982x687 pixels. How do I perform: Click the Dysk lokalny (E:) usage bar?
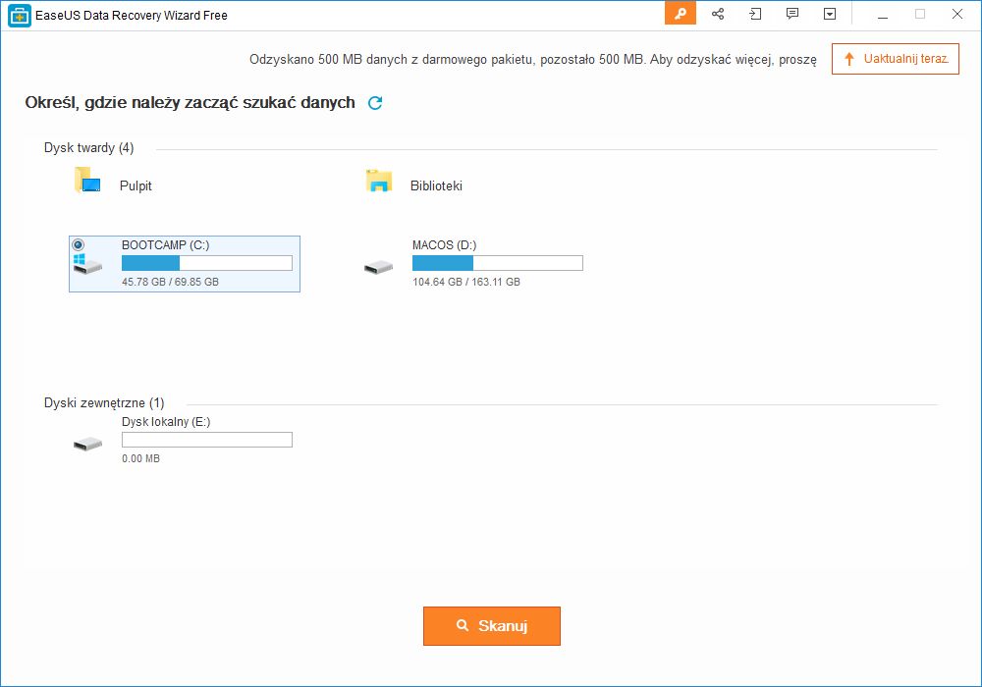tap(206, 440)
